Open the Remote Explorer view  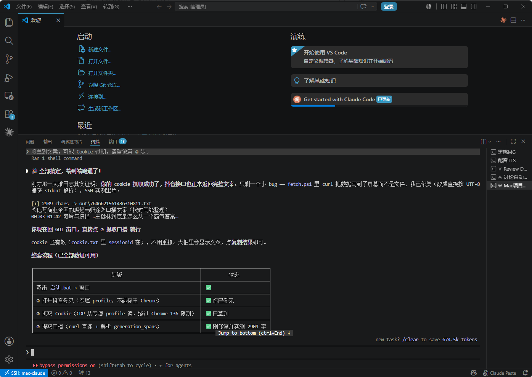tap(9, 96)
